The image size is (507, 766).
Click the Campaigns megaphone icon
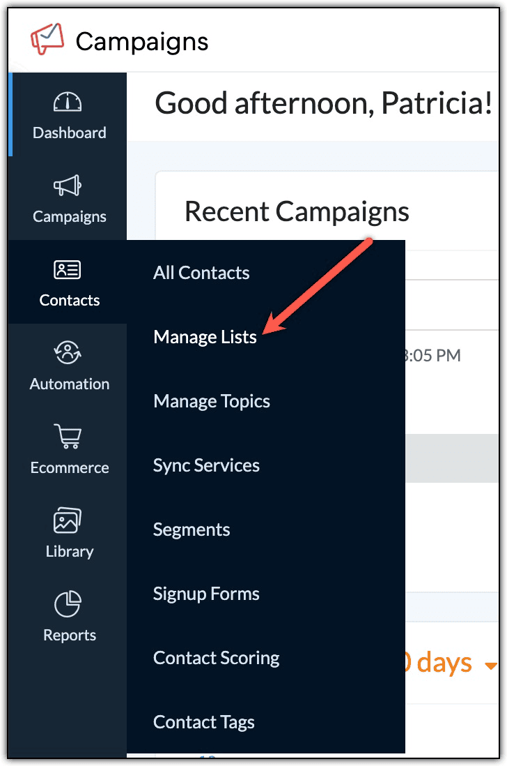[69, 183]
